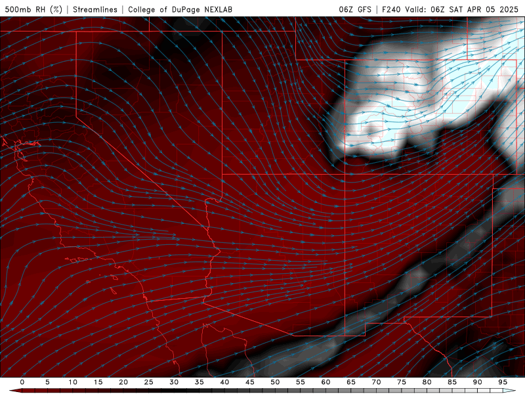Click the 65 label on the color scale
Image resolution: width=525 pixels, height=394 pixels.
pos(351,382)
